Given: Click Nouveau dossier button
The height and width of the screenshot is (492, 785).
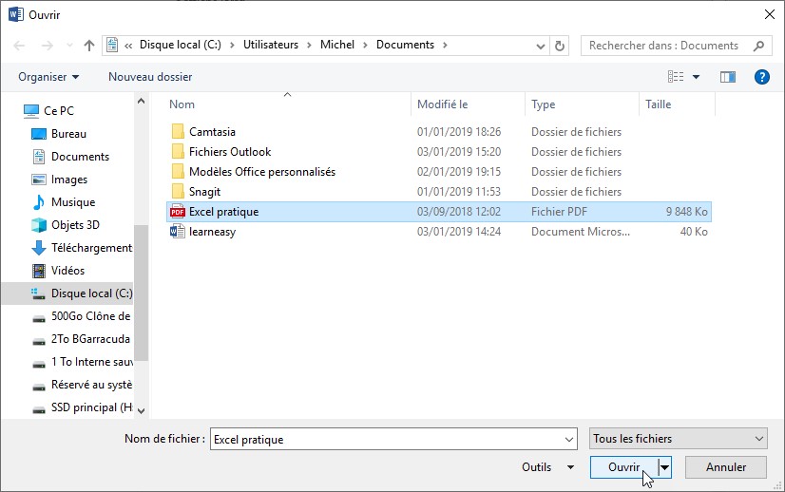Looking at the screenshot, I should [x=150, y=77].
